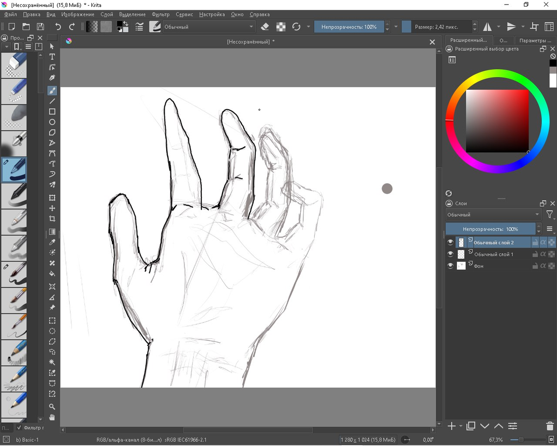This screenshot has width=557, height=446.
Task: Activate the Zoom tool
Action: click(x=52, y=407)
